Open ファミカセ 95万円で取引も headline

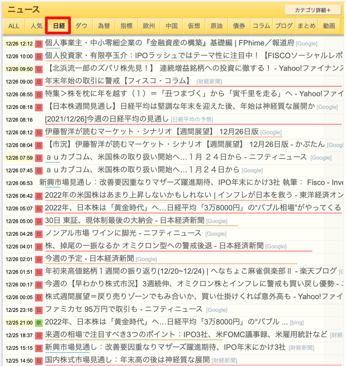(x=124, y=309)
